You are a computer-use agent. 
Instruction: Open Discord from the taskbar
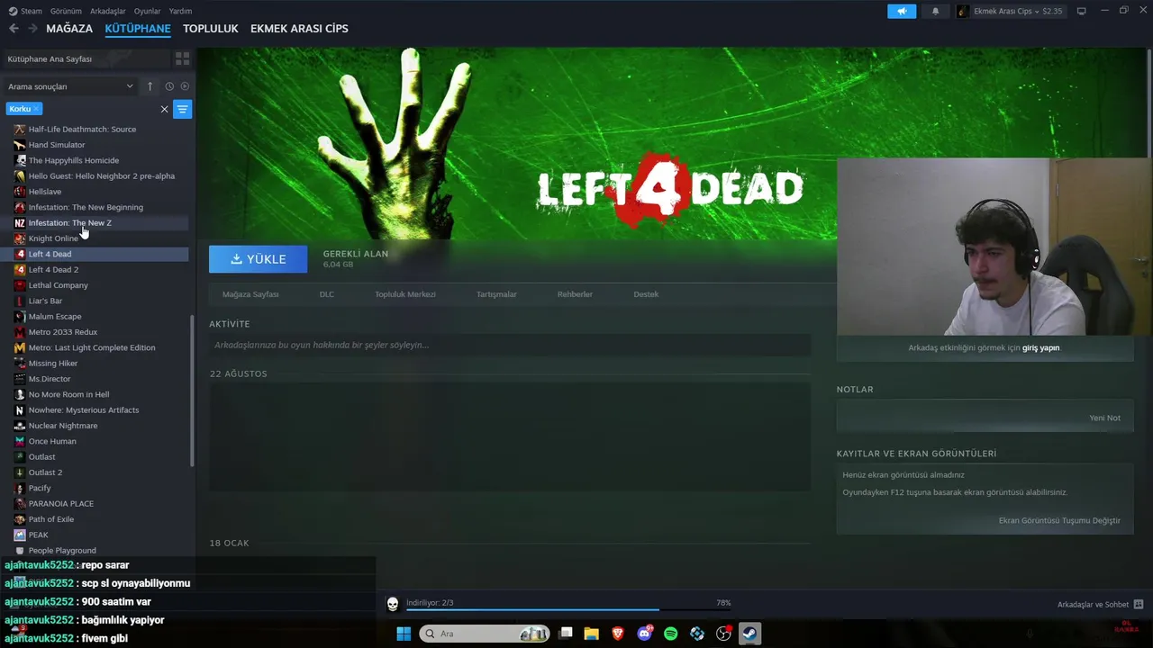(645, 634)
